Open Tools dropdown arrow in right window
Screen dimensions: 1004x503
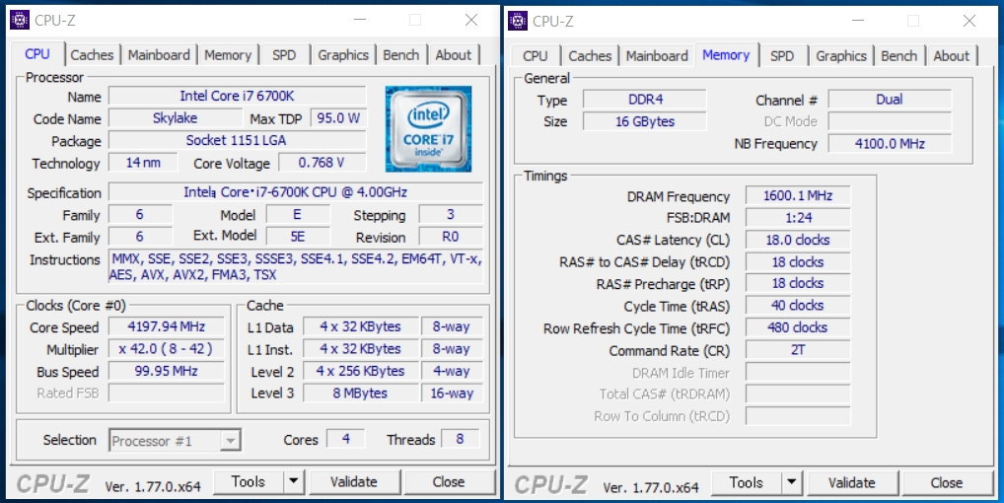pos(792,482)
